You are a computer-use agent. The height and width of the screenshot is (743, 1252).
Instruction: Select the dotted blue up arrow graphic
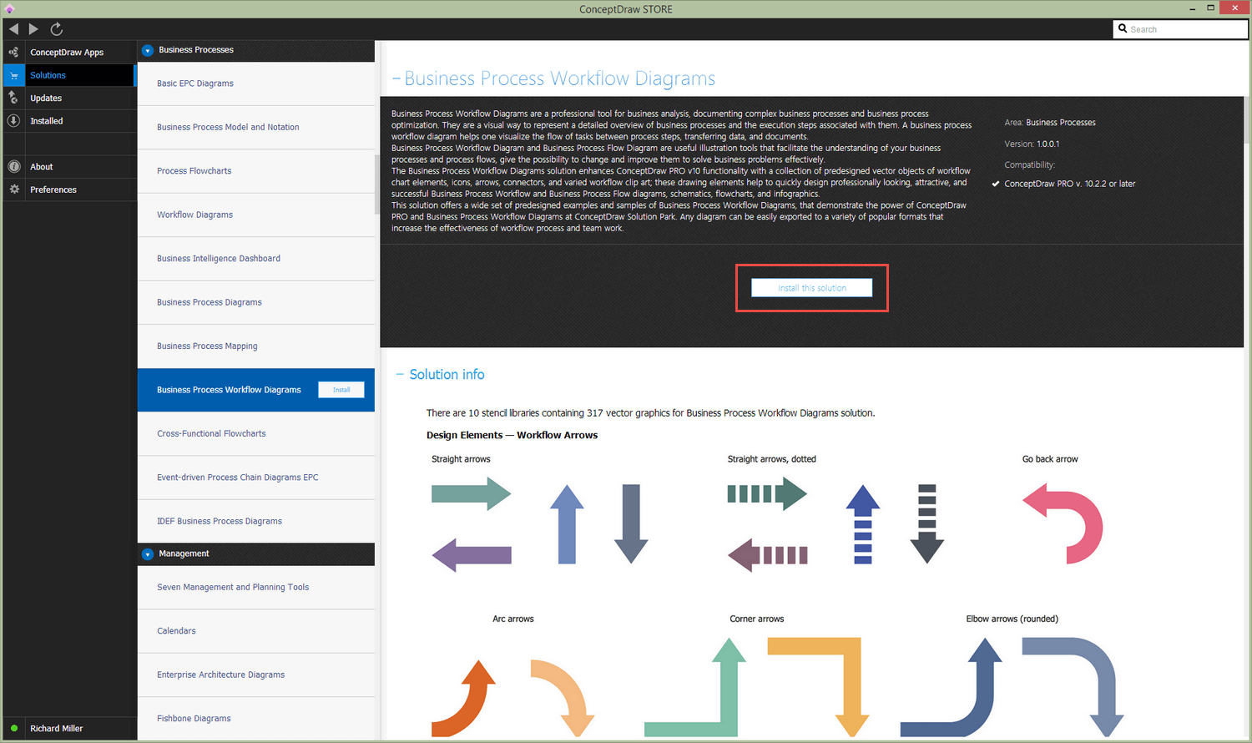[x=863, y=524]
